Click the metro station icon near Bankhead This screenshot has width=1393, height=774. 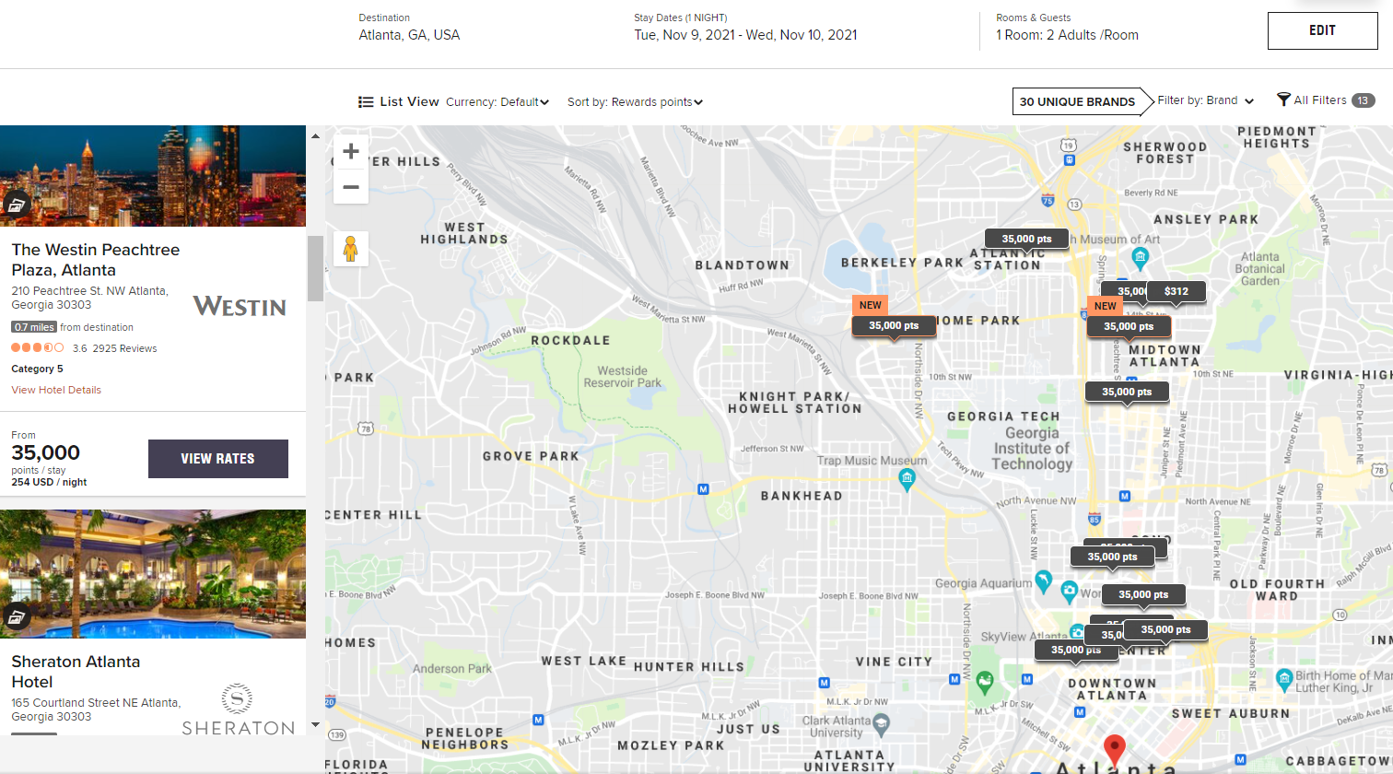point(703,489)
